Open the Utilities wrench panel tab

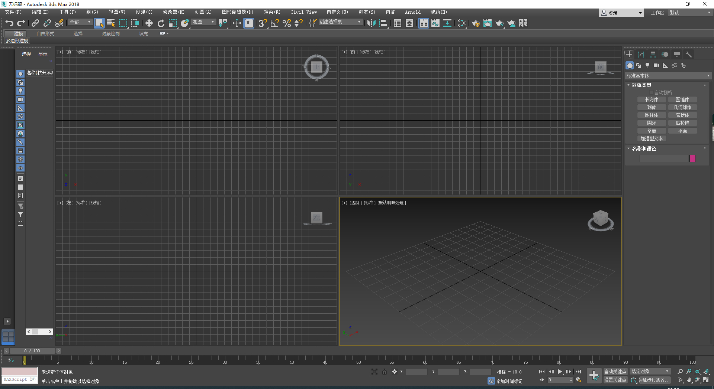(x=689, y=55)
